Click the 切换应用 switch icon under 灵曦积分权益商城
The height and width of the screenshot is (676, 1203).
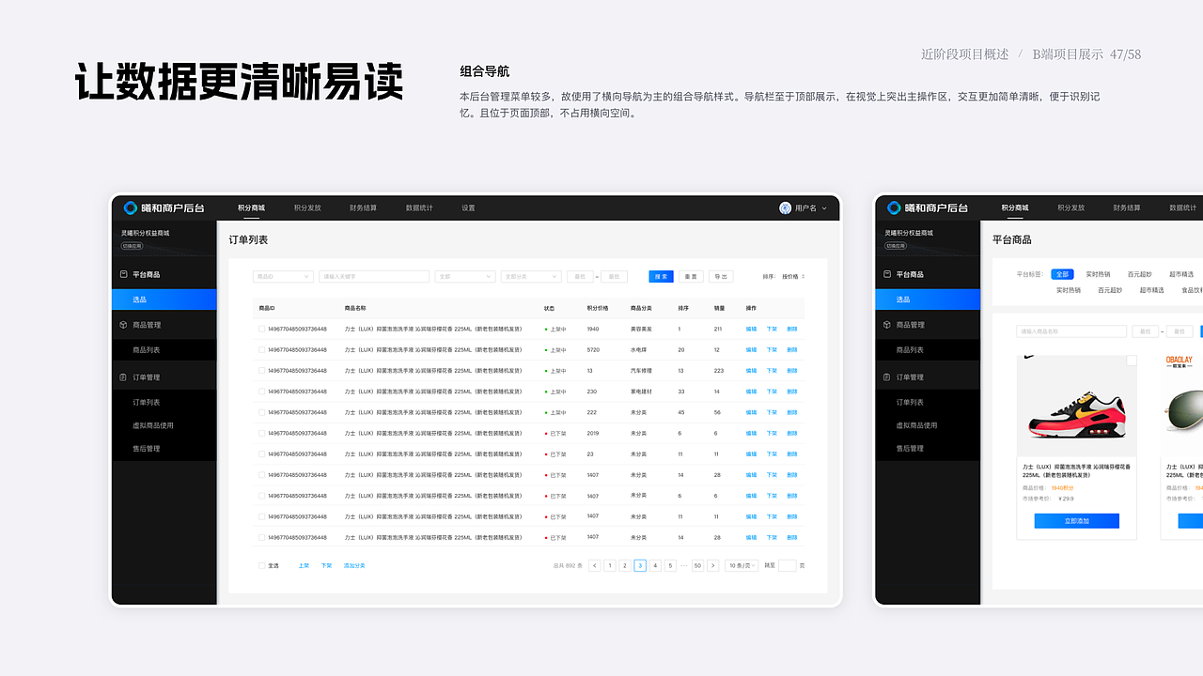click(132, 244)
